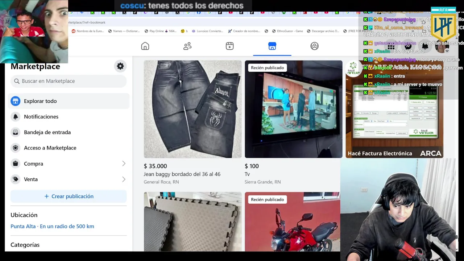Go to the Facebook Home feed icon
Image resolution: width=464 pixels, height=261 pixels.
(145, 46)
